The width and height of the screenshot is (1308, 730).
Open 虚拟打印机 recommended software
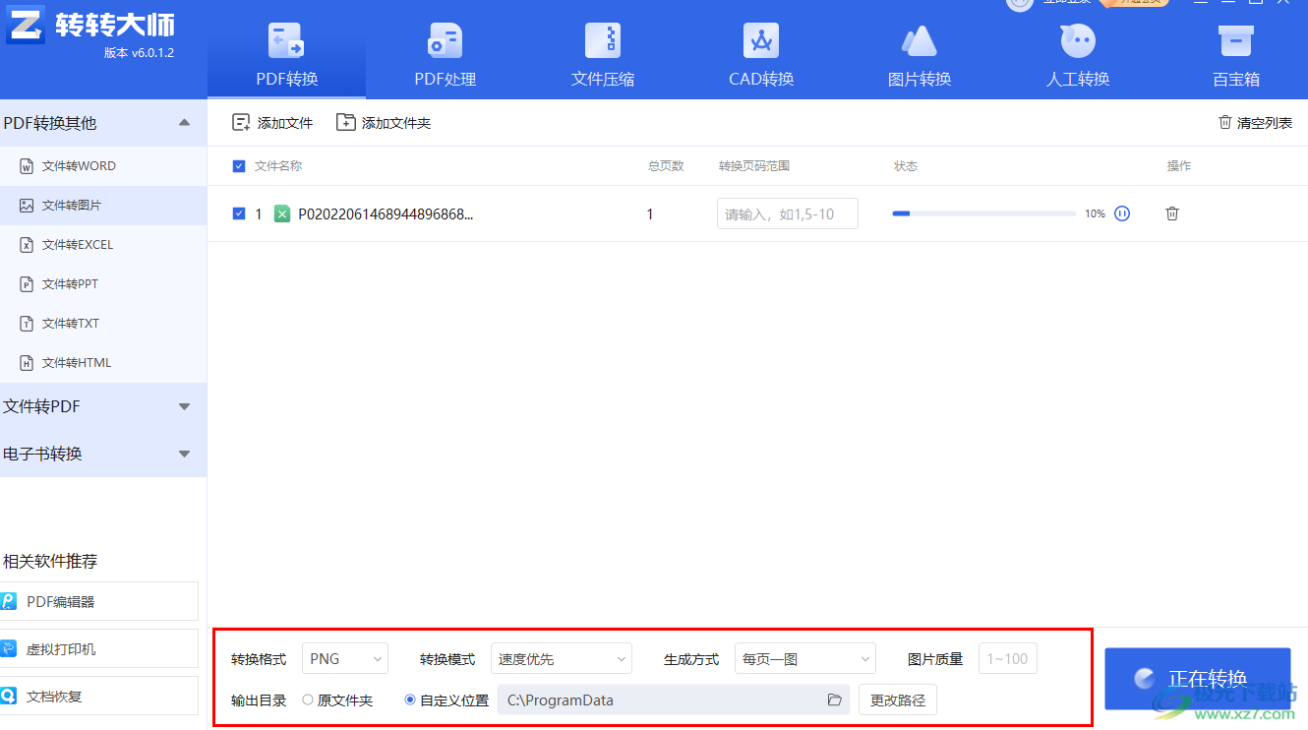pos(99,648)
